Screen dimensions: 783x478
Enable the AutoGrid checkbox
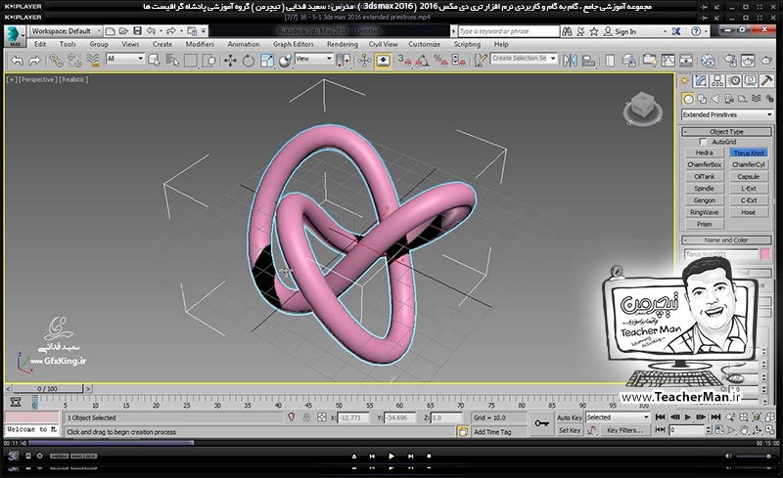tap(703, 142)
